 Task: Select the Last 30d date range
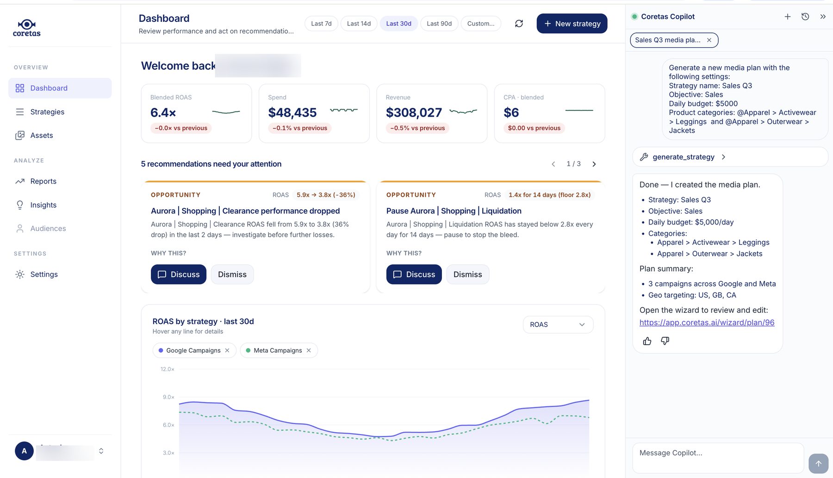point(398,24)
